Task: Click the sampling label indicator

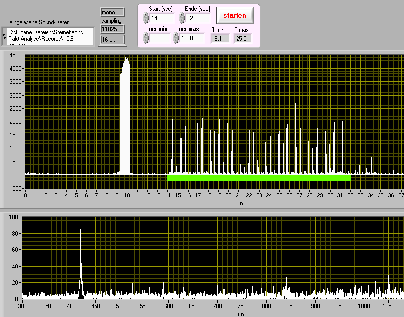Action: tap(111, 21)
